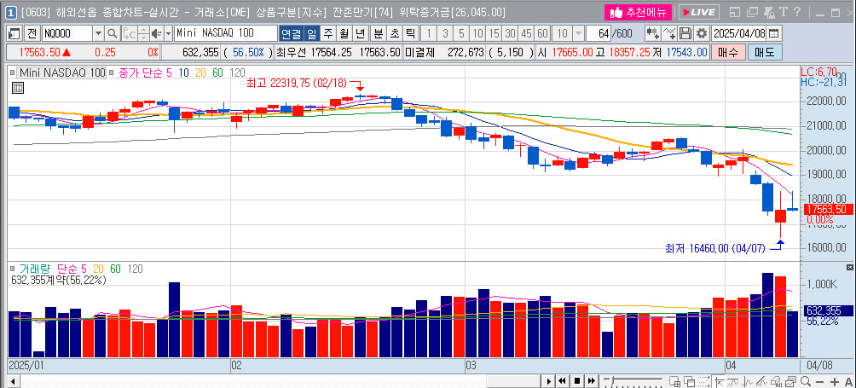This screenshot has width=856, height=388.
Task: Choose the 30 interval button
Action: coord(510,33)
